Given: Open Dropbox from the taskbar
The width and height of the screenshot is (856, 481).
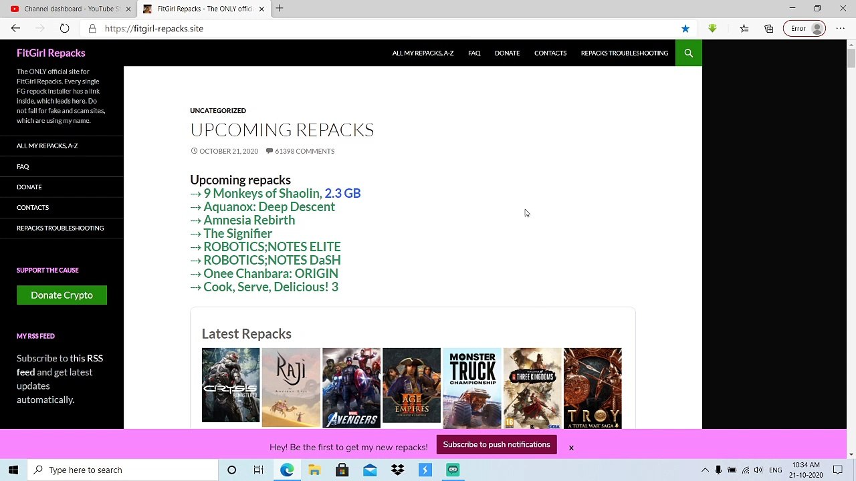Looking at the screenshot, I should 397,470.
